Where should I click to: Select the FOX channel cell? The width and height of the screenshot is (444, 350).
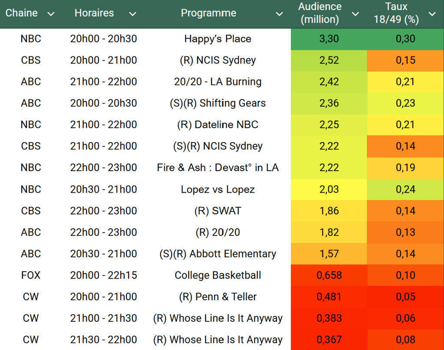[x=31, y=275]
